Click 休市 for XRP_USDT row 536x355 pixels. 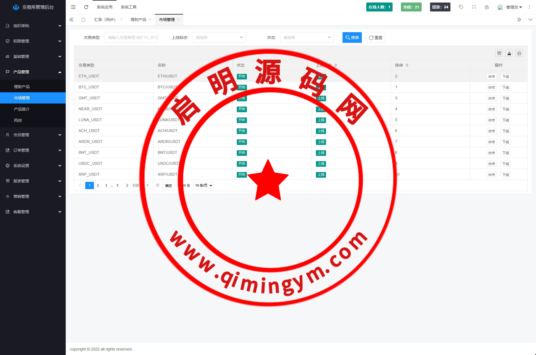pyautogui.click(x=492, y=175)
